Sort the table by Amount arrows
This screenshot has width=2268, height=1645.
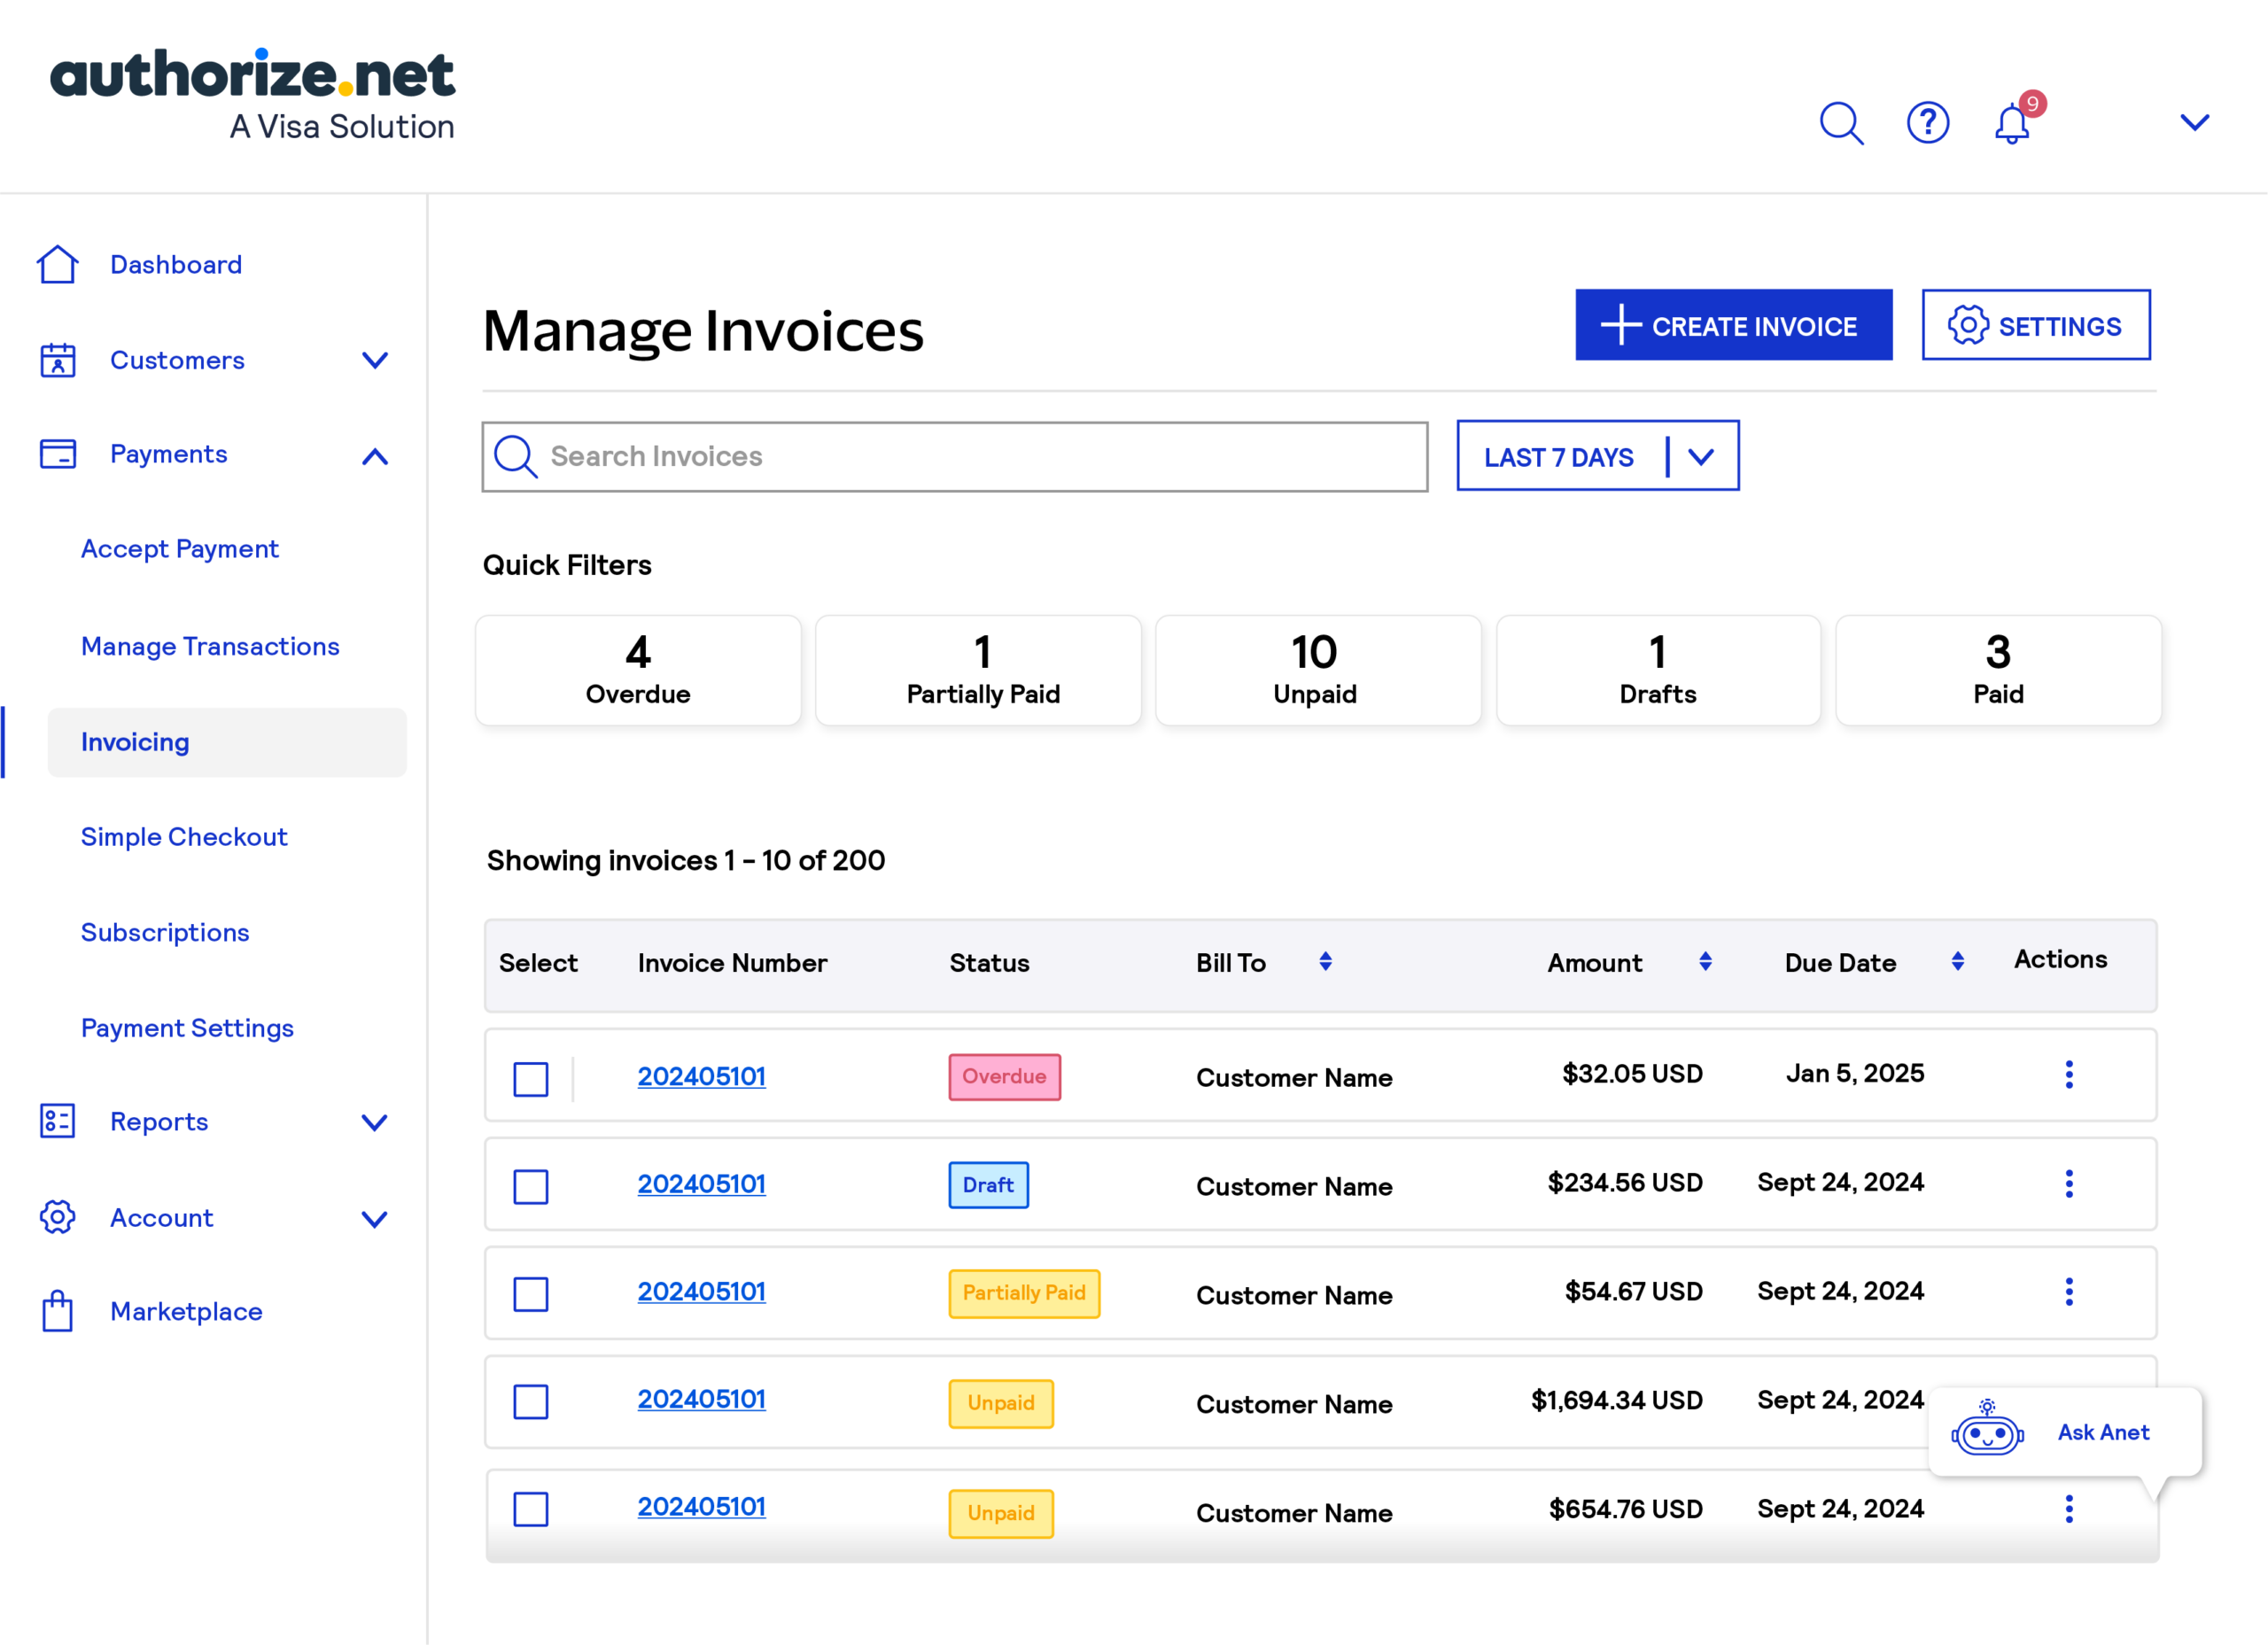click(1705, 962)
